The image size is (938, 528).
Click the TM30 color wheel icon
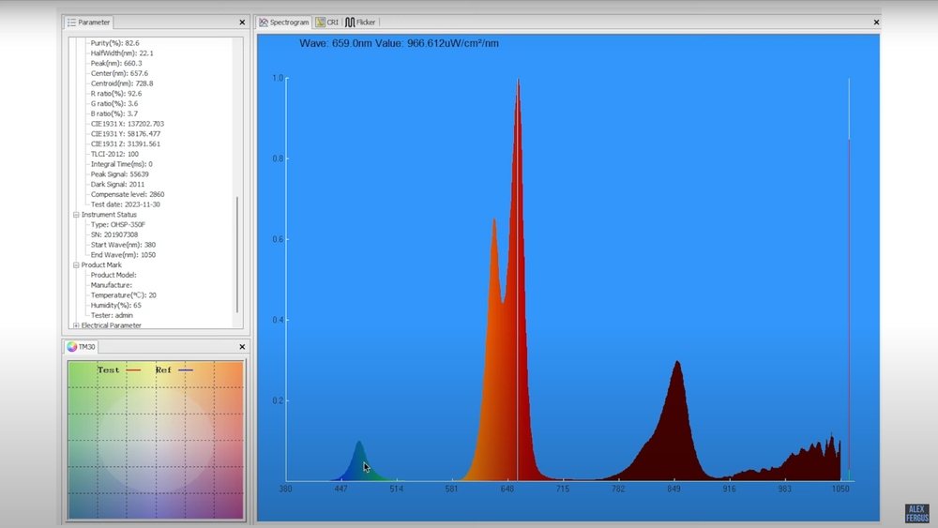pyautogui.click(x=72, y=347)
